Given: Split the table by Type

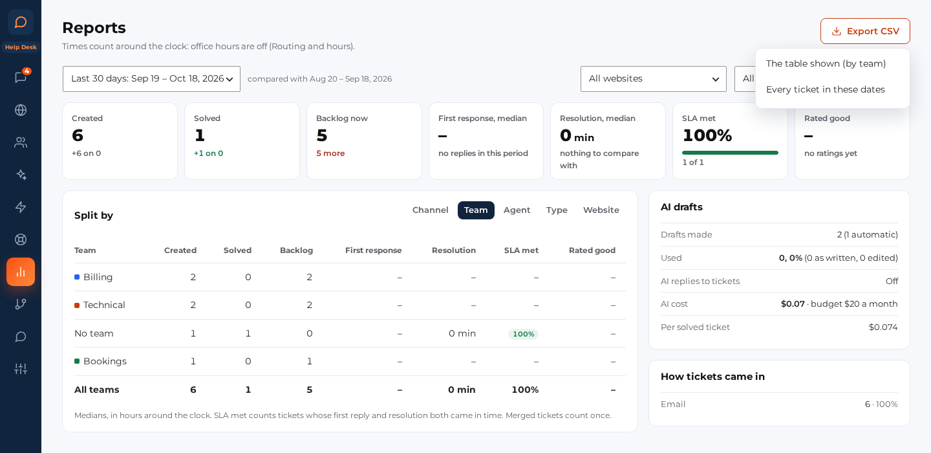Looking at the screenshot, I should click(x=557, y=210).
